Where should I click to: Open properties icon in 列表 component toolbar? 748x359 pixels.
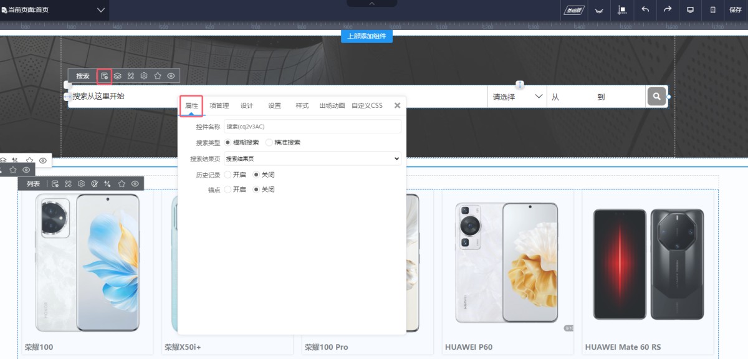pyautogui.click(x=55, y=184)
